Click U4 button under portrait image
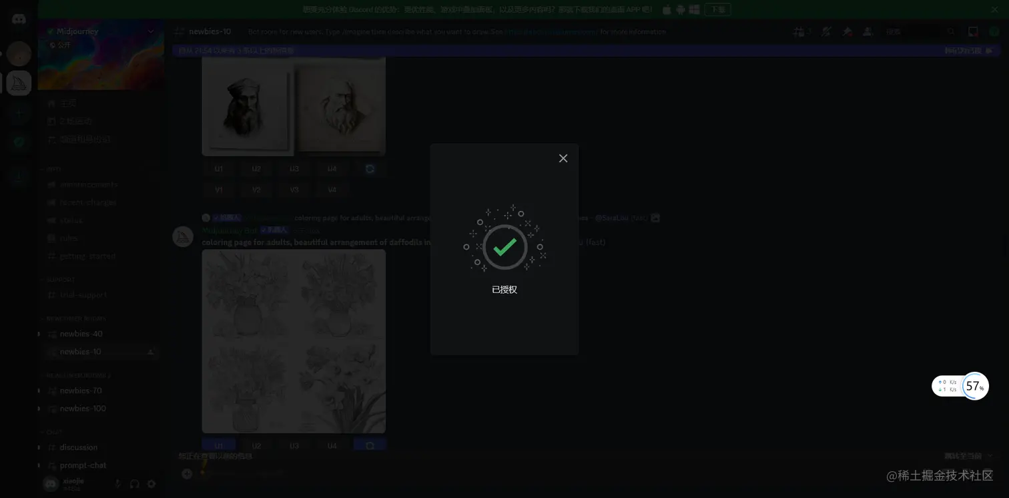1009x498 pixels. 332,169
